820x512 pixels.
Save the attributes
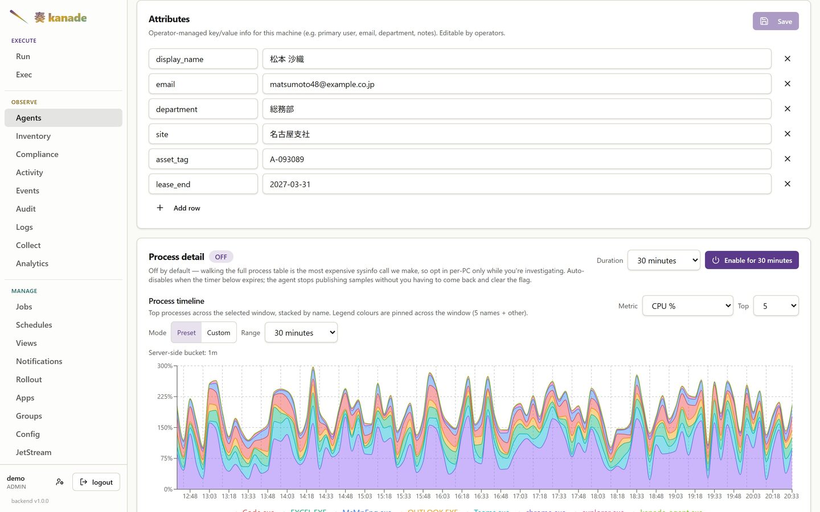(776, 21)
